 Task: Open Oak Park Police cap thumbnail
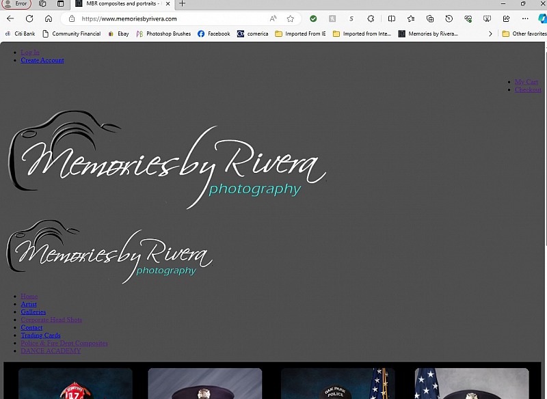point(338,384)
